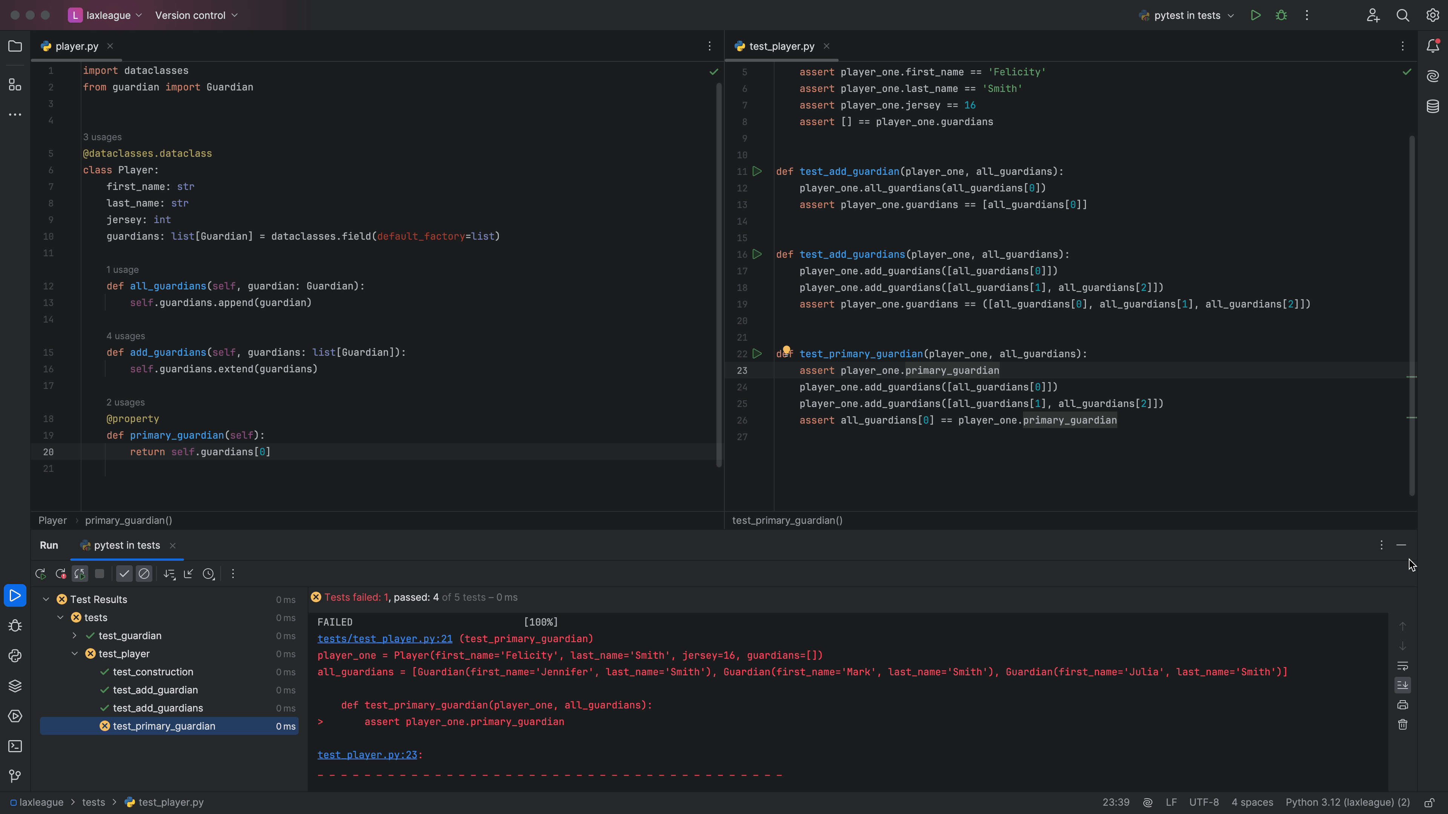This screenshot has width=1448, height=814.
Task: Open the Database tool window icon
Action: click(1432, 106)
